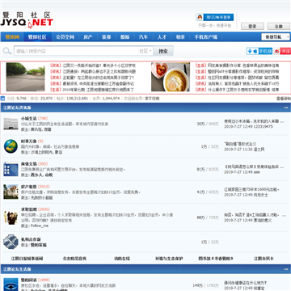Open the 时事万象 forum title
This screenshot has width=291, height=291.
click(29, 141)
